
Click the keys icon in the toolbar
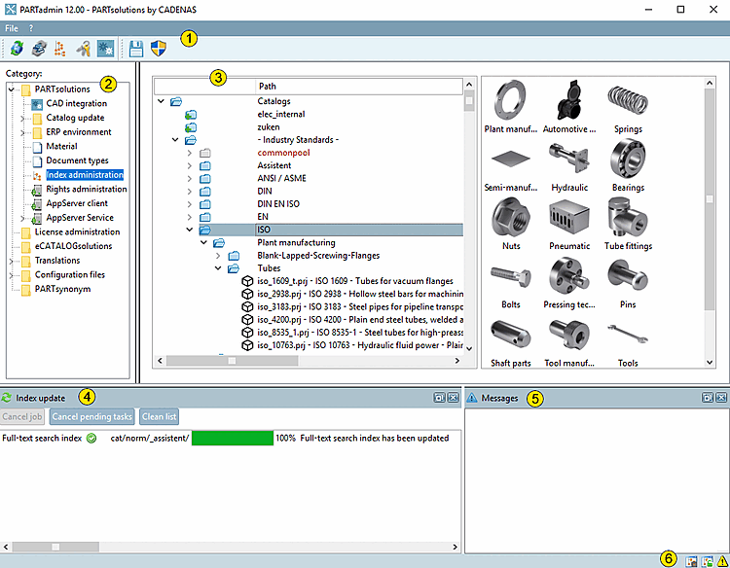pos(84,49)
